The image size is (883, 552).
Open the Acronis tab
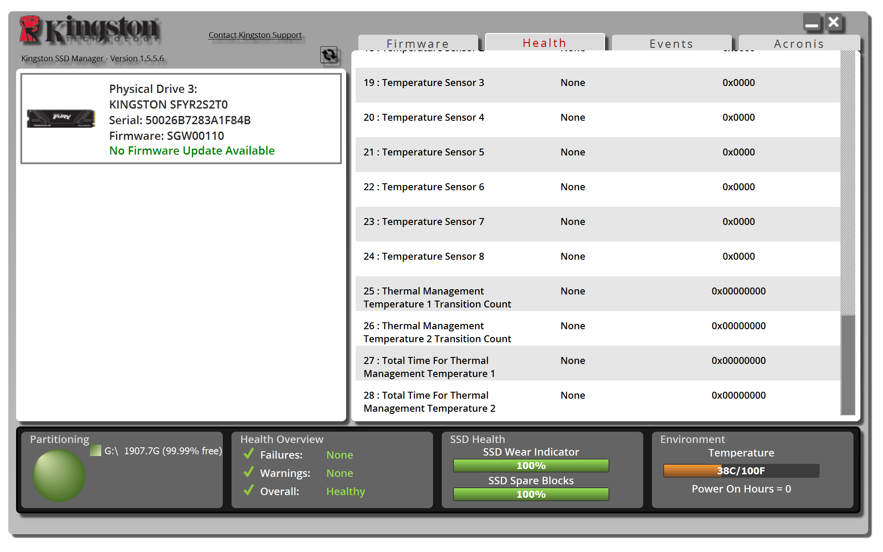[x=799, y=43]
